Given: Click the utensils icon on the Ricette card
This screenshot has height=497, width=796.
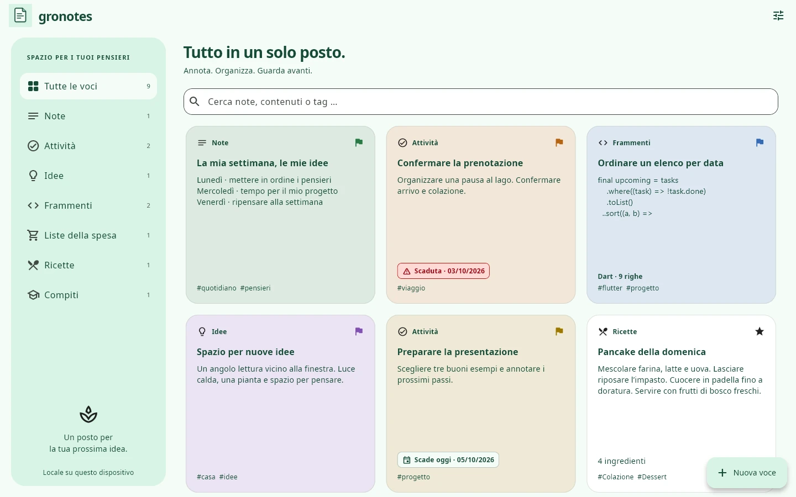Looking at the screenshot, I should pyautogui.click(x=603, y=331).
